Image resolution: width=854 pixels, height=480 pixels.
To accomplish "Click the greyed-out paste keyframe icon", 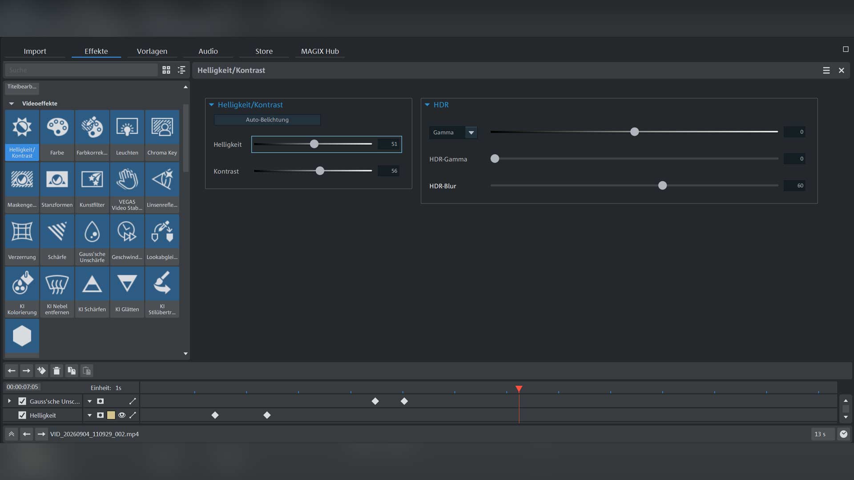I will tap(87, 370).
